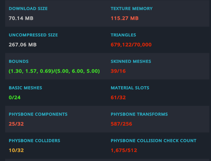Click the 0/24 basic meshes value

pyautogui.click(x=14, y=98)
